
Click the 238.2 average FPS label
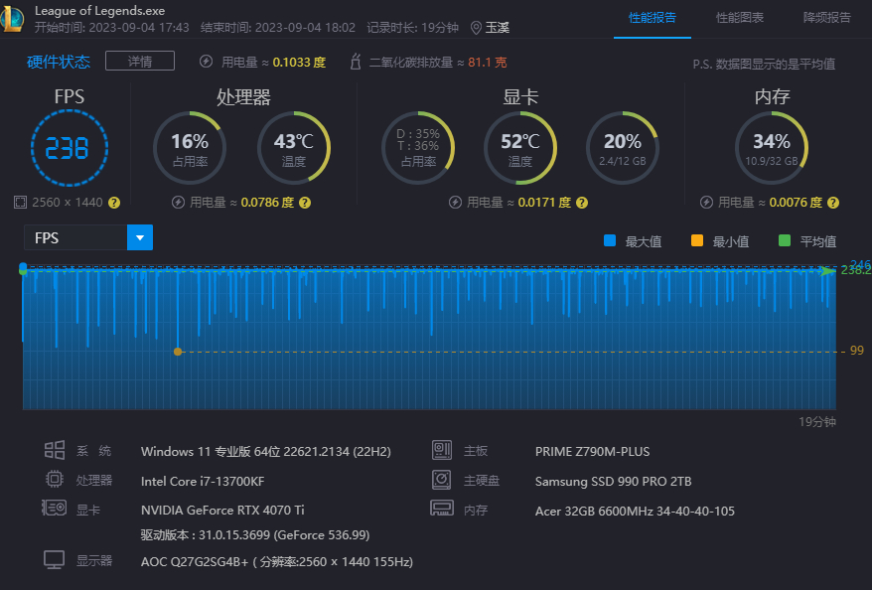click(x=856, y=271)
